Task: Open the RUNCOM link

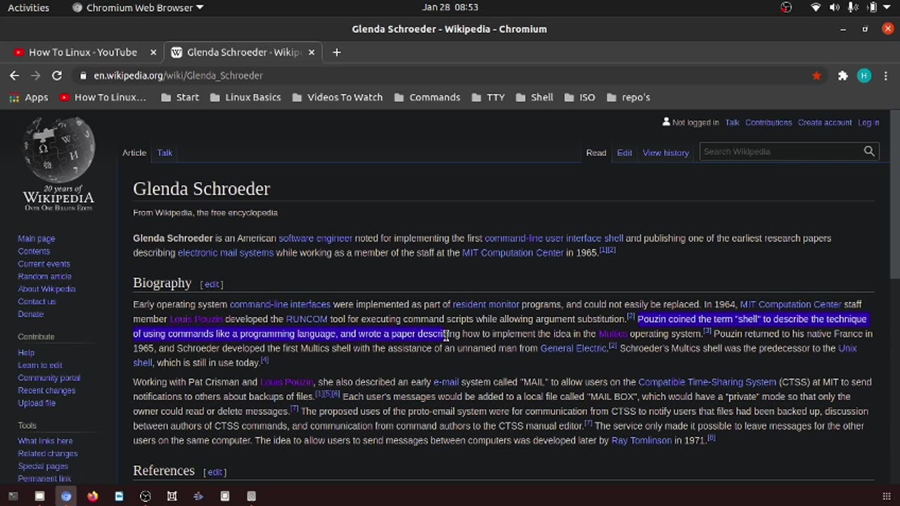Action: [307, 319]
